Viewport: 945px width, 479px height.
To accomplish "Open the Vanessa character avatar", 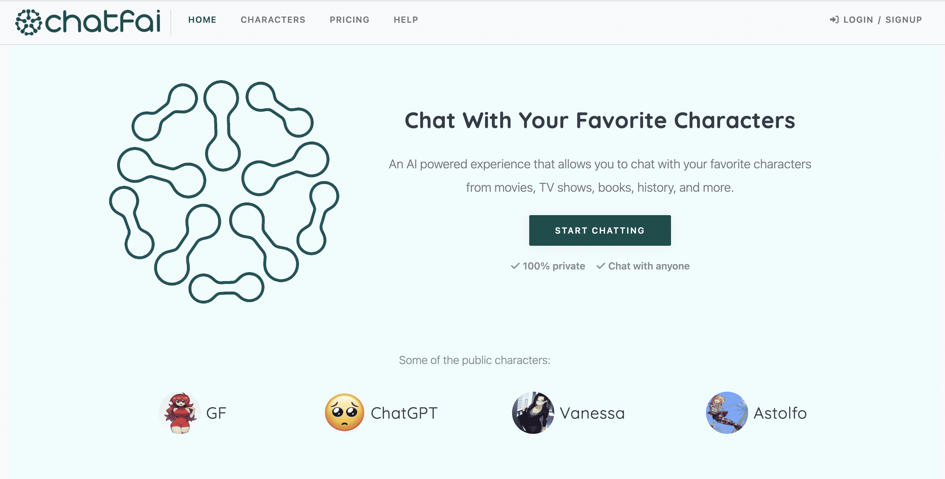I will 534,412.
